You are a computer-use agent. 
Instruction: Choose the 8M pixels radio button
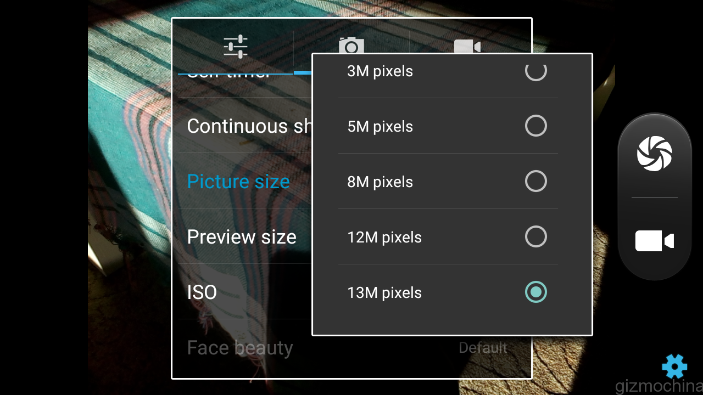tap(535, 182)
